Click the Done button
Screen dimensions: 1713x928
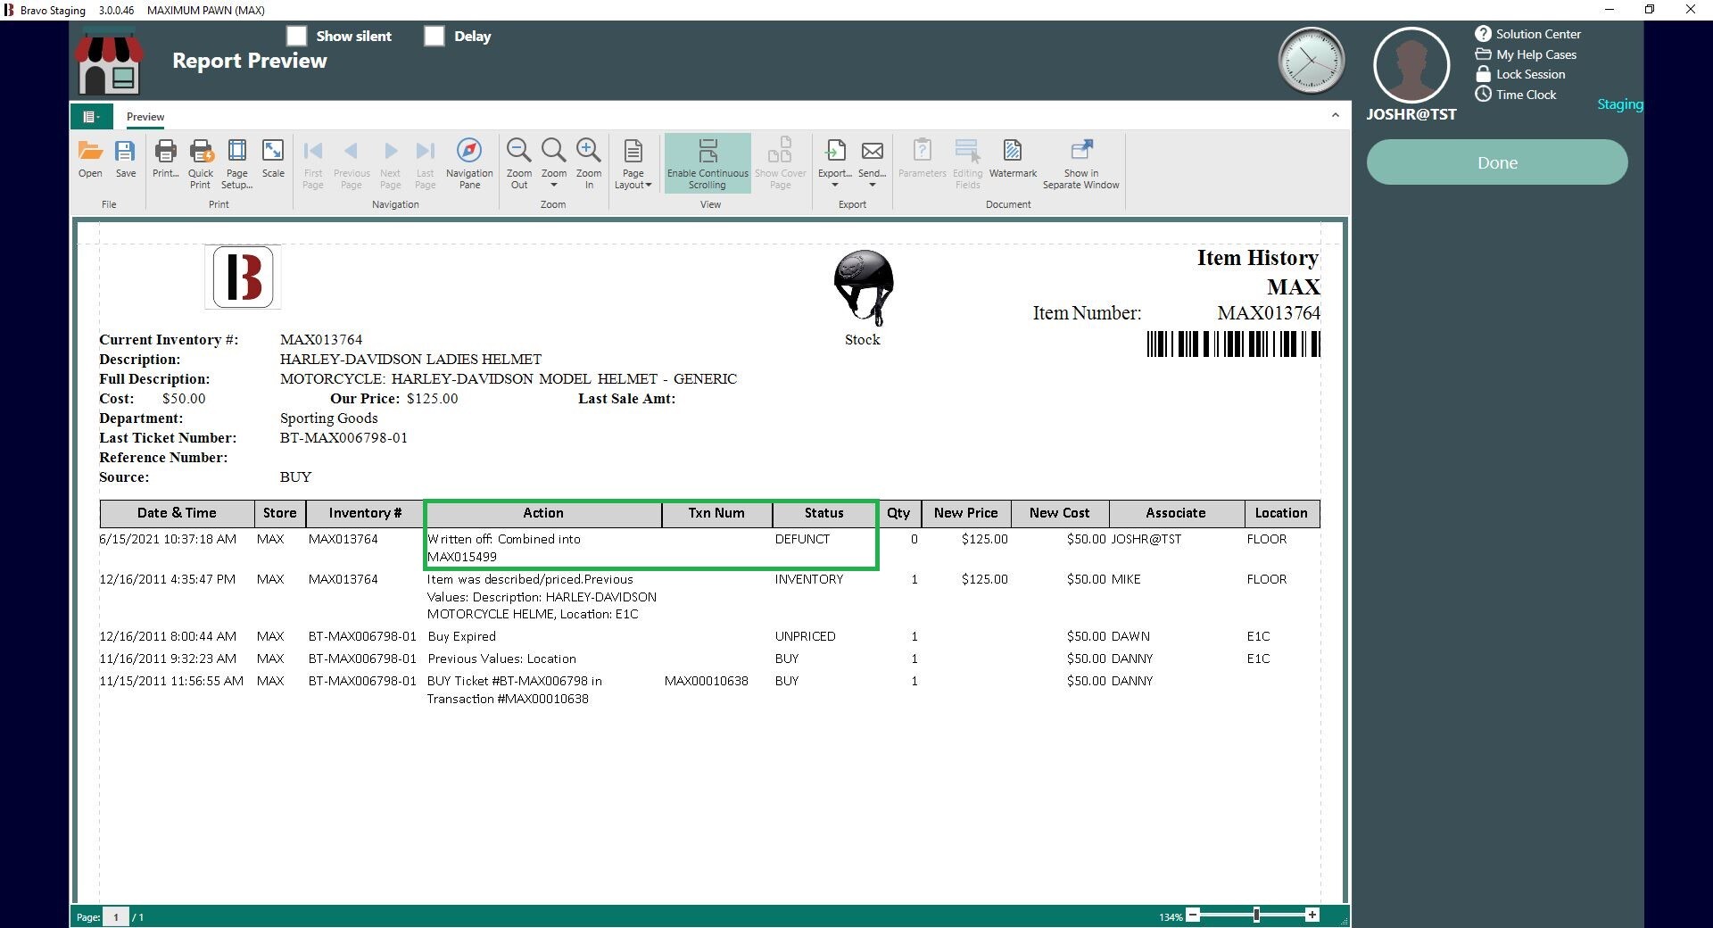[x=1497, y=162]
